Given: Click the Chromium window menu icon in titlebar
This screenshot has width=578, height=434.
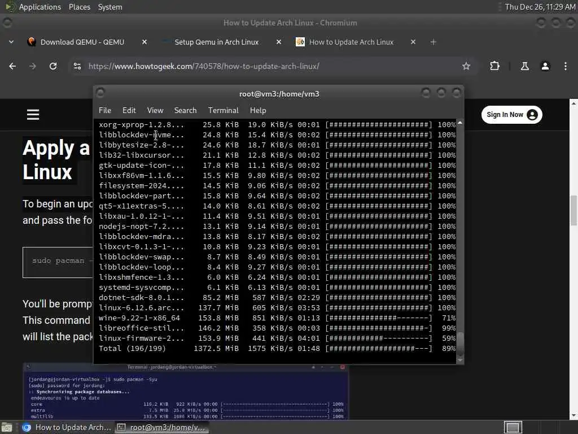Looking at the screenshot, I should click(7, 23).
